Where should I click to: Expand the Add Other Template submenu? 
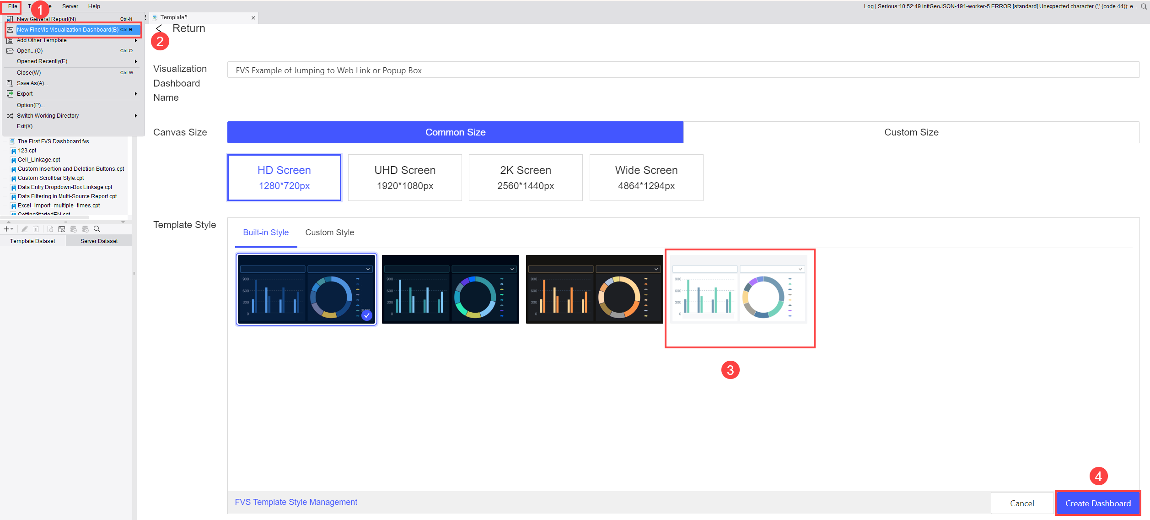(x=136, y=40)
